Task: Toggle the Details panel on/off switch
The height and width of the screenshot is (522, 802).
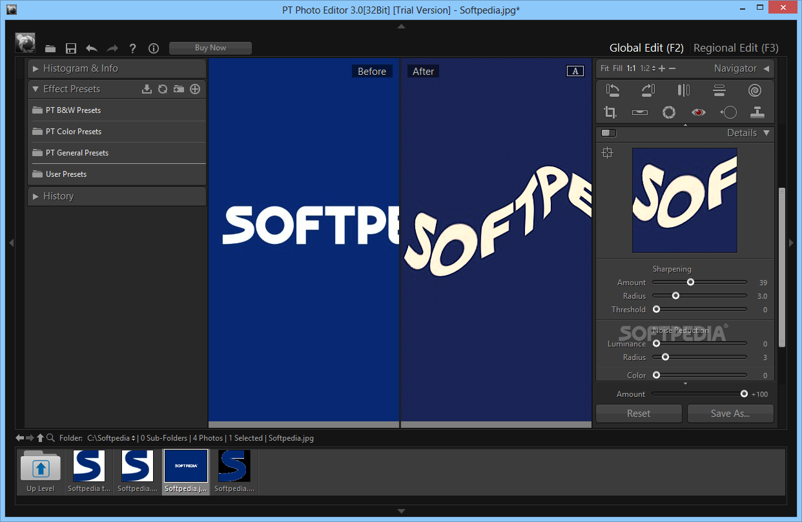Action: pos(608,133)
